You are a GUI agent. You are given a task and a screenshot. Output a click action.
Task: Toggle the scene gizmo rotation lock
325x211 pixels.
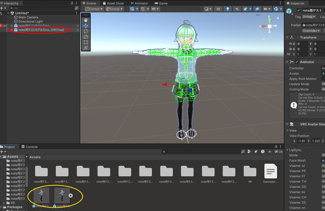278,18
